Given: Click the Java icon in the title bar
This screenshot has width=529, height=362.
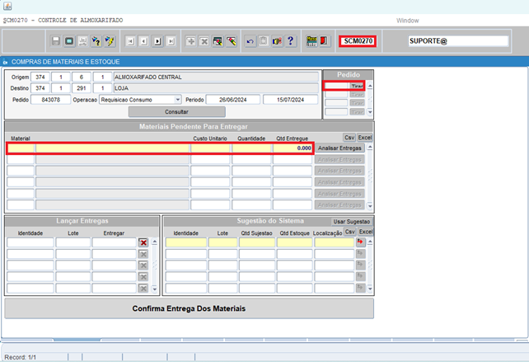Looking at the screenshot, I should (7, 6).
